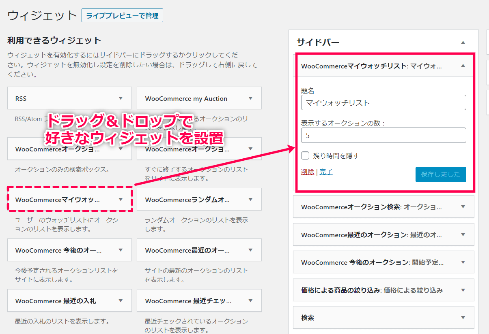This screenshot has height=334, width=489.
Task: Click the ライブプレビューで管理 button
Action: [122, 16]
